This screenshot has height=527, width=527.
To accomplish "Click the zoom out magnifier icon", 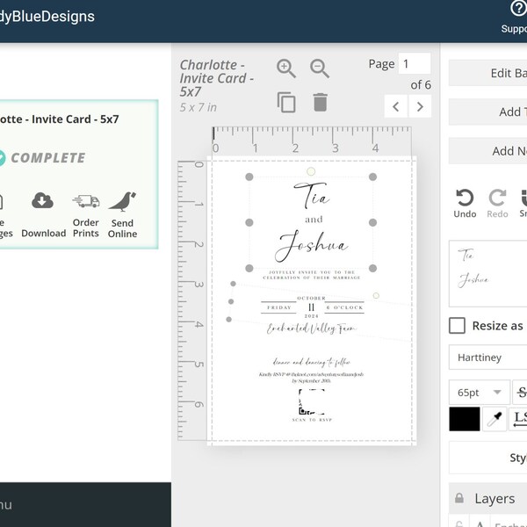I will (x=320, y=69).
